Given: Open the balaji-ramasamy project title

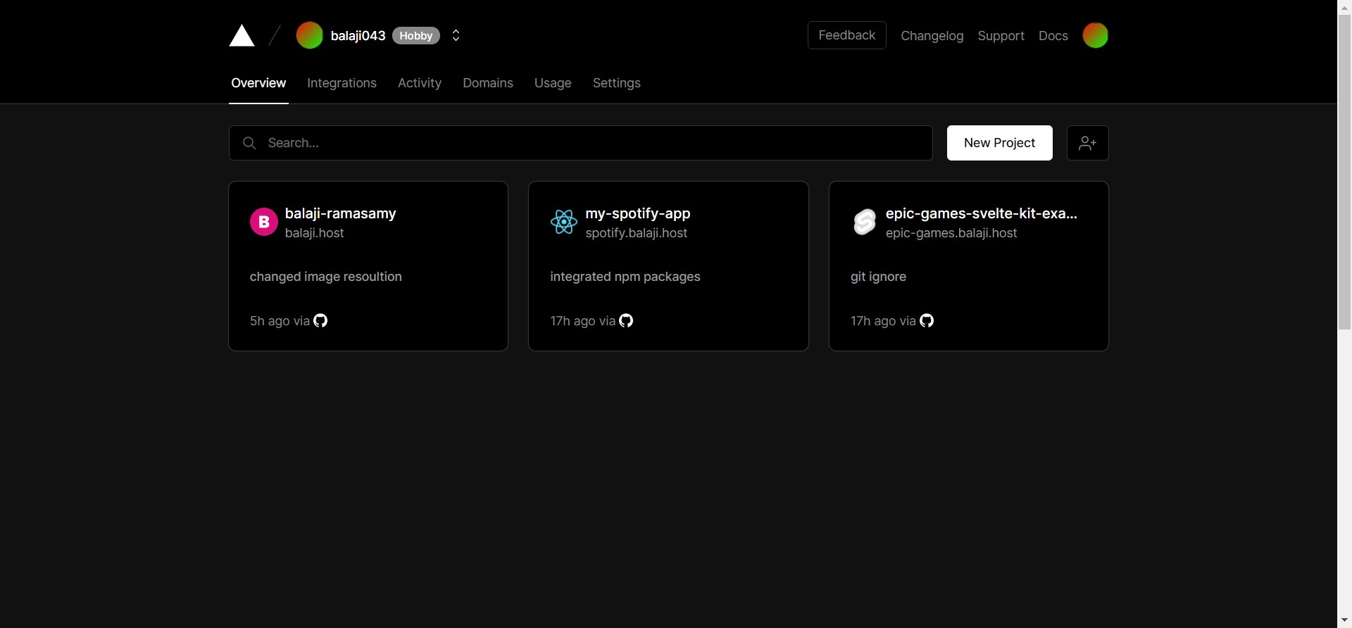Looking at the screenshot, I should click(x=340, y=213).
